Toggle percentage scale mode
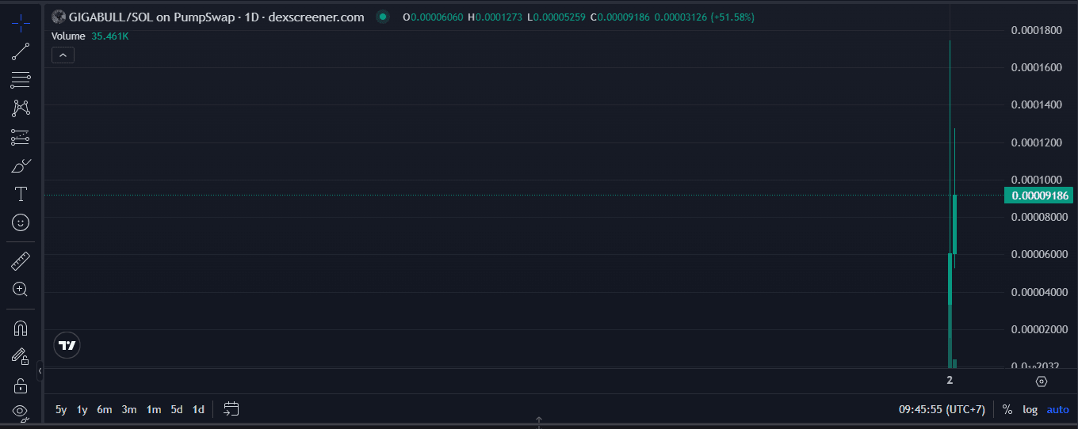Screen dimensions: 1078x429 [1007, 409]
